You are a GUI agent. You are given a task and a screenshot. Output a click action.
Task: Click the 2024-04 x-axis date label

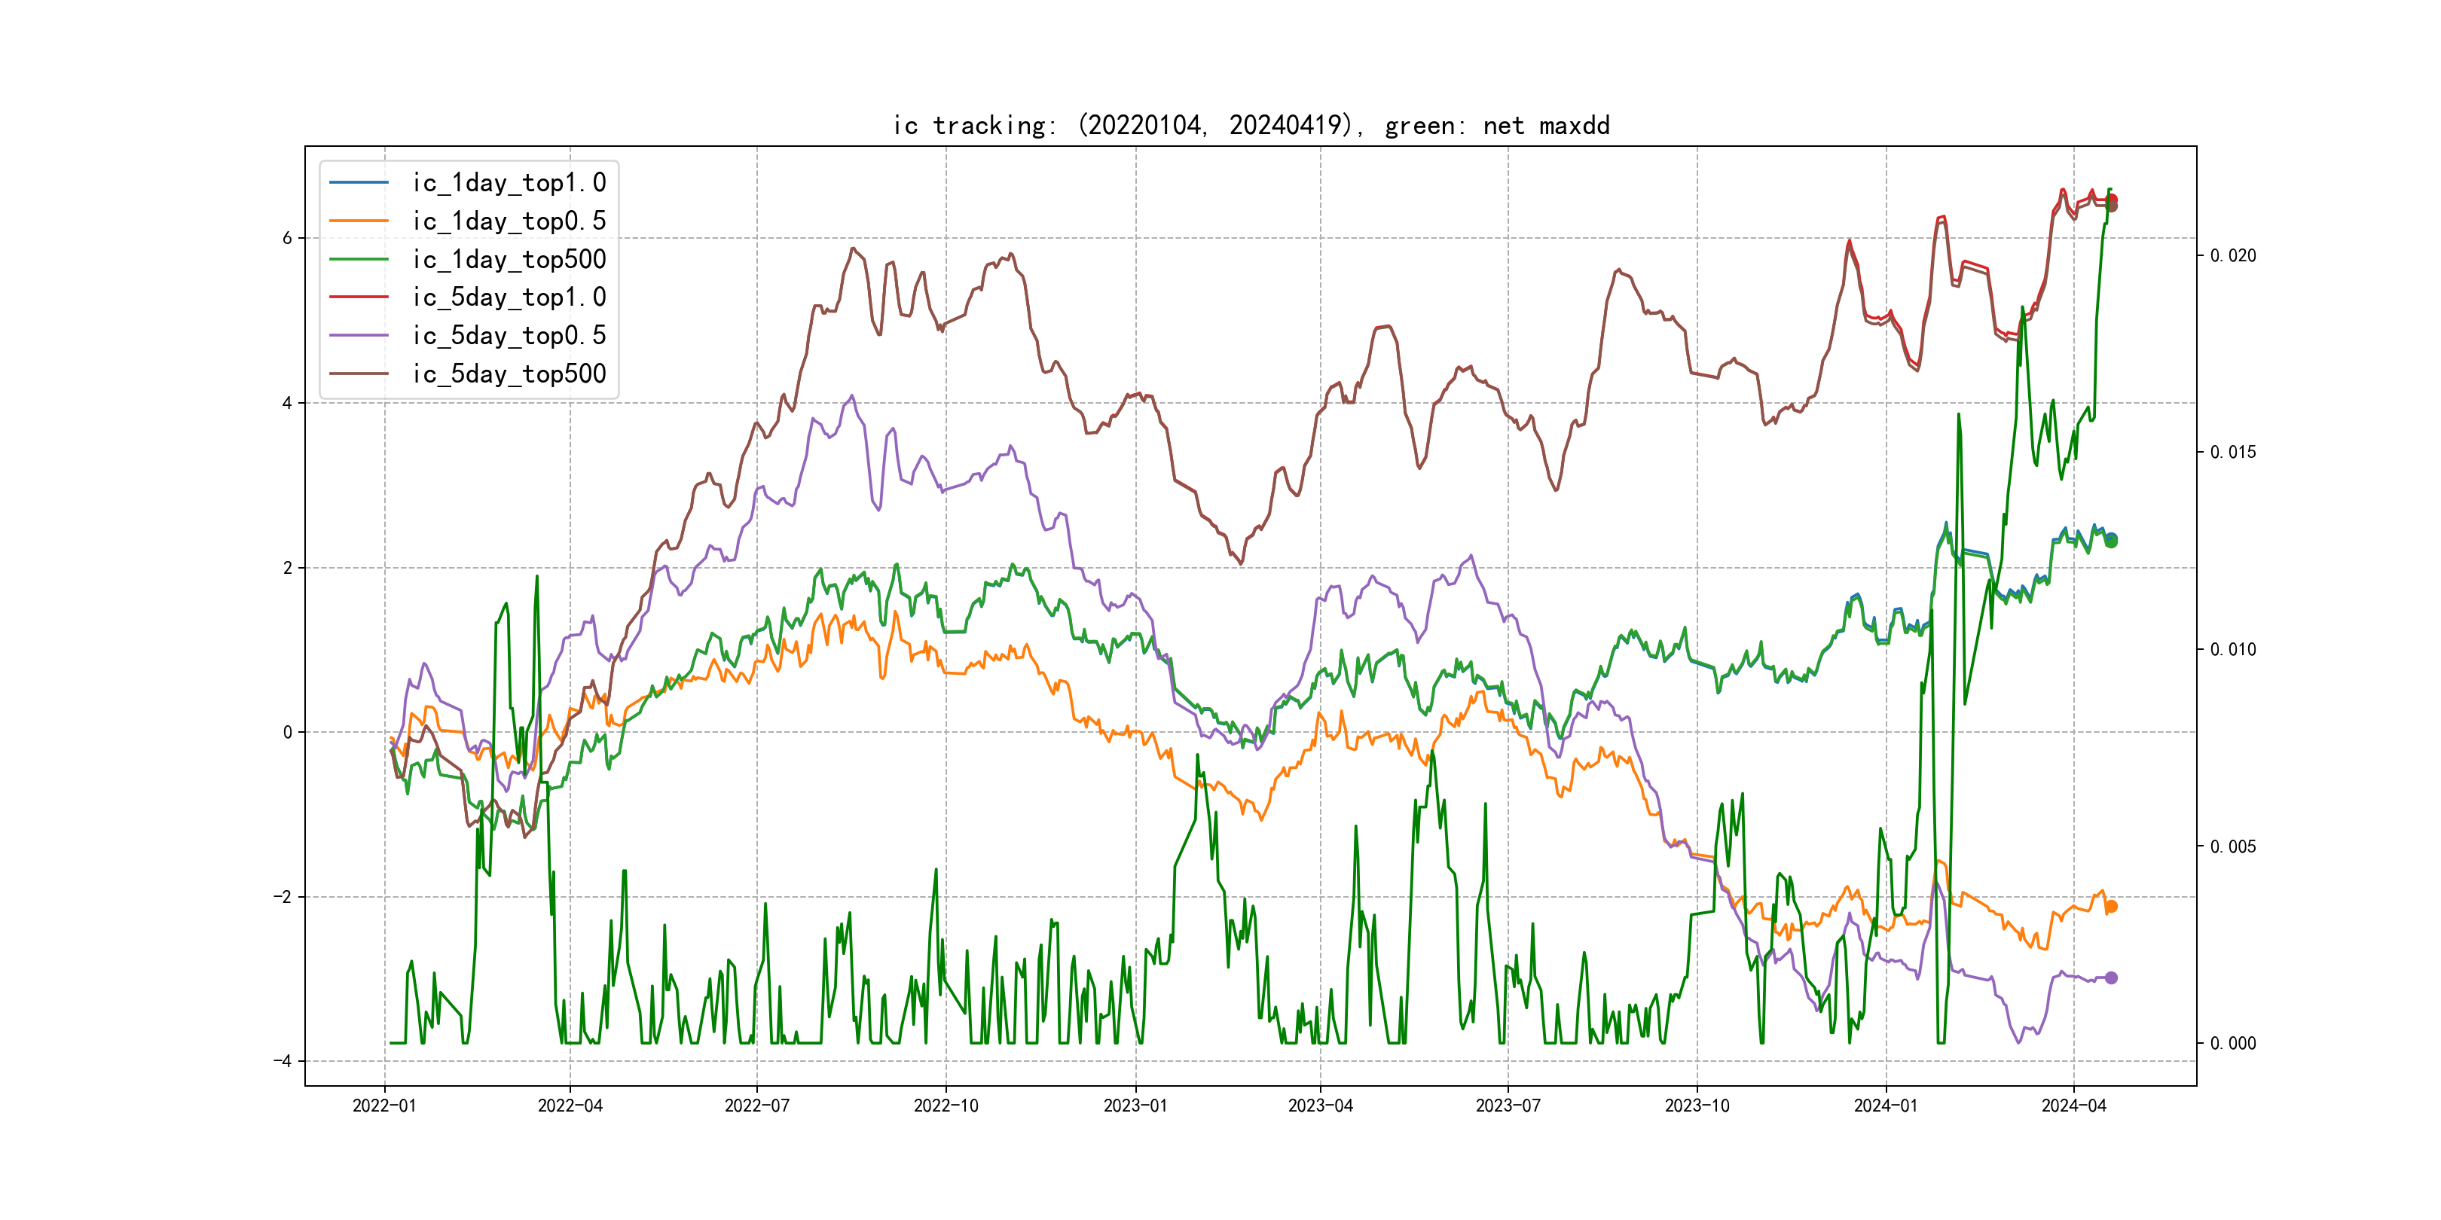(x=2073, y=1106)
